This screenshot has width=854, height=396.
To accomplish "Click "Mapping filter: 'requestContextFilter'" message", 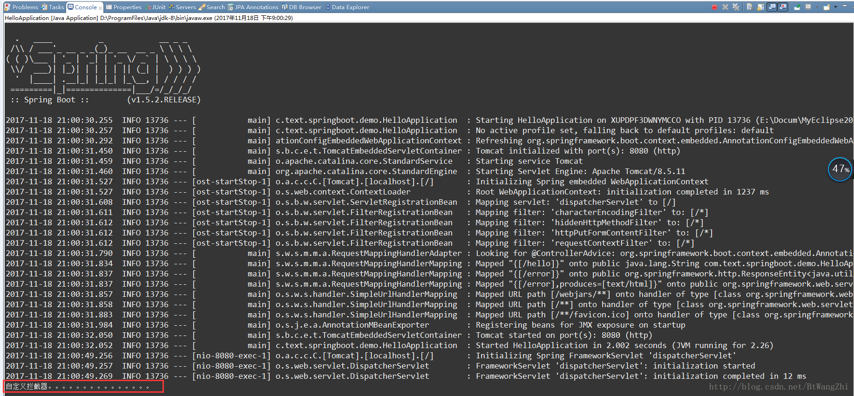I will pos(585,243).
